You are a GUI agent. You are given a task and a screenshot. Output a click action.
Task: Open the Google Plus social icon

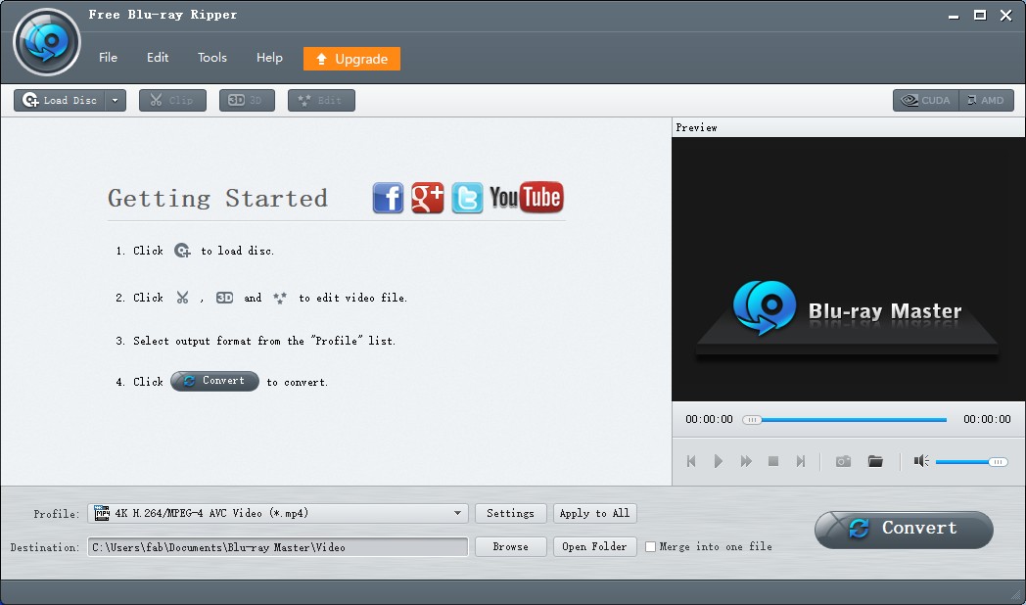[428, 198]
